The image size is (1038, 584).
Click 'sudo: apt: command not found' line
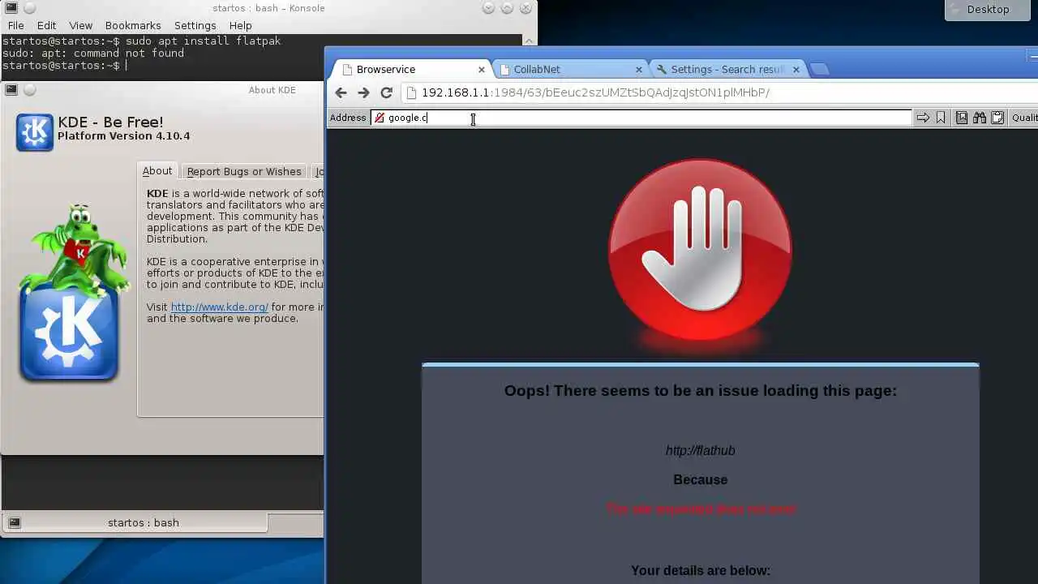(92, 54)
